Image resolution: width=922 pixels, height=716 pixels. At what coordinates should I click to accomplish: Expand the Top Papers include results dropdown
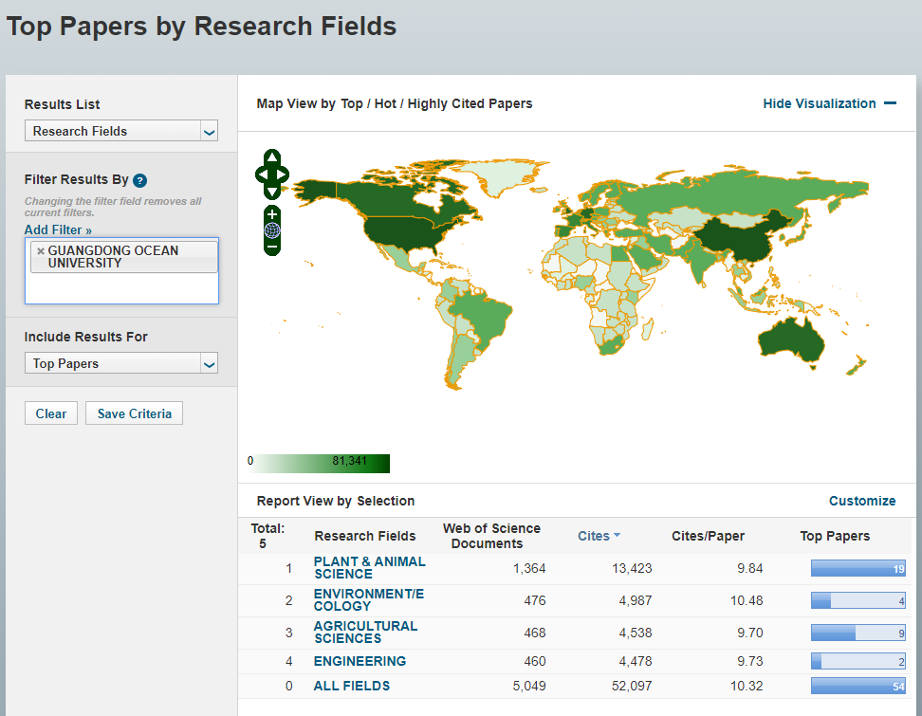(121, 363)
